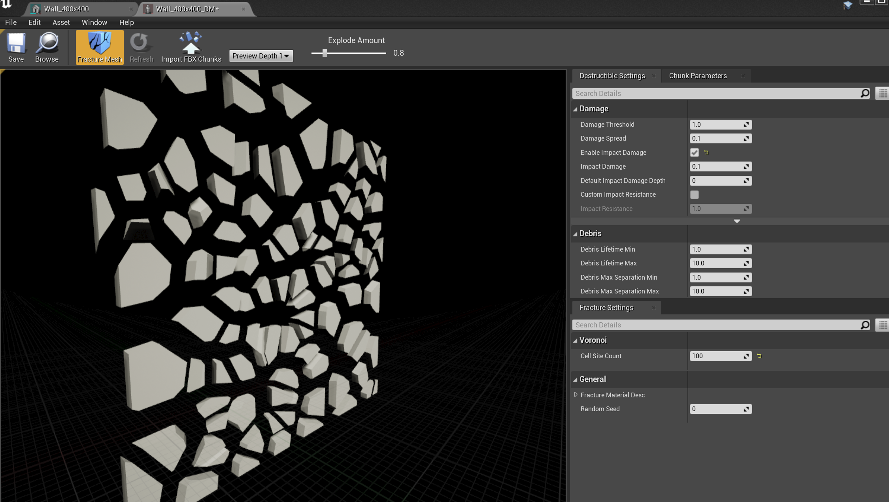Viewport: 889px width, 502px height.
Task: Open view options grid in Fracture Settings
Action: (x=882, y=325)
